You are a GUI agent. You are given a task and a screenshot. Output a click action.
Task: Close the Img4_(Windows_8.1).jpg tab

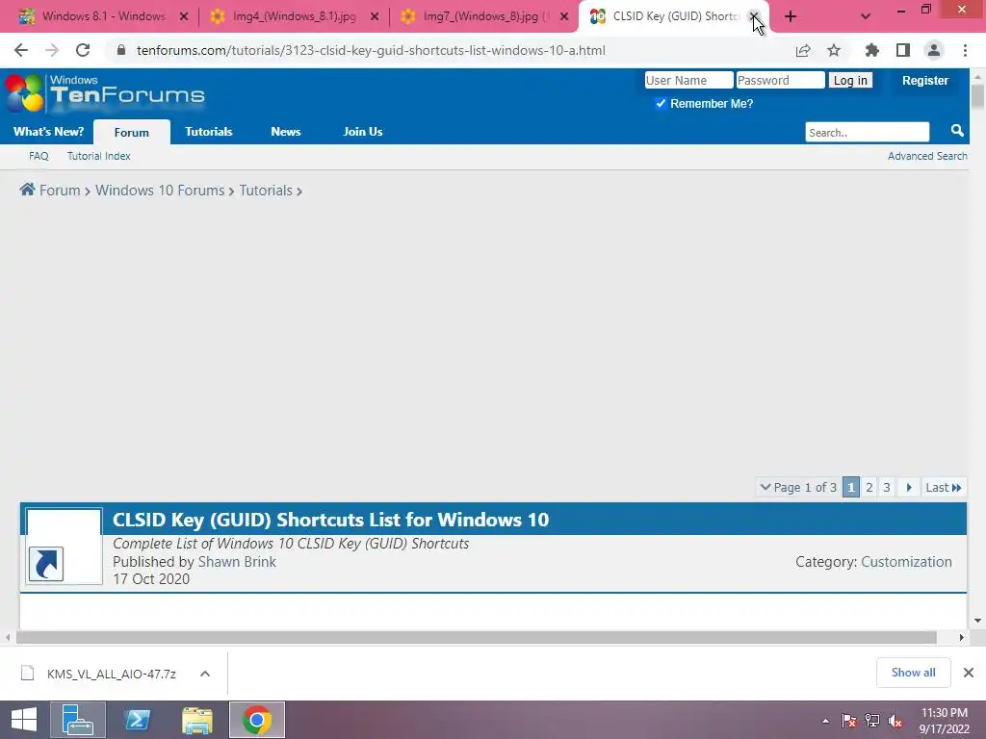(375, 17)
